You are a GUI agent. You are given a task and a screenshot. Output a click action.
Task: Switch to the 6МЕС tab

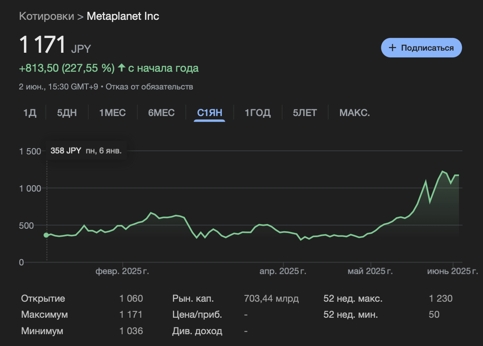(x=162, y=113)
